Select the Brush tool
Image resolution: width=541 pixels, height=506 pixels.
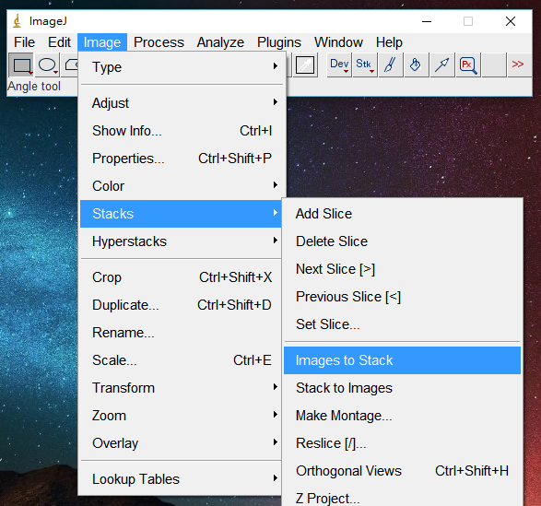click(x=391, y=65)
